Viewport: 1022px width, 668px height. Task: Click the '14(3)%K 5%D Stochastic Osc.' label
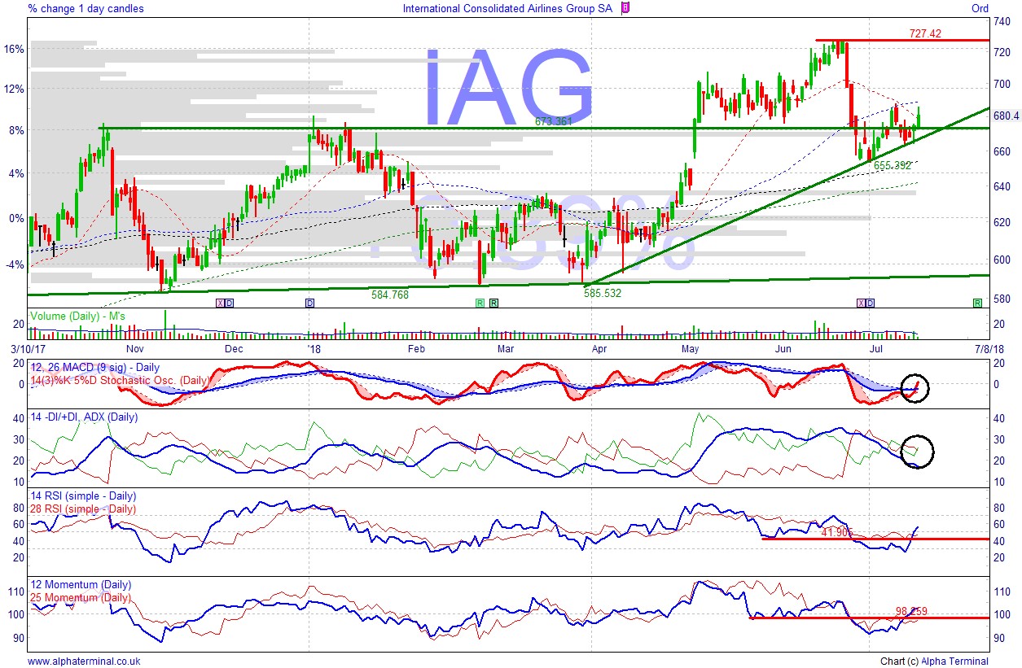[x=119, y=379]
